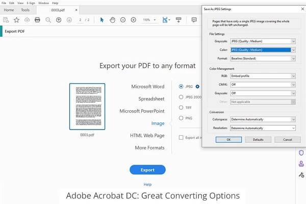The height and width of the screenshot is (204, 306).
Task: Go to the previous page arrow icon
Action: [x=59, y=20]
